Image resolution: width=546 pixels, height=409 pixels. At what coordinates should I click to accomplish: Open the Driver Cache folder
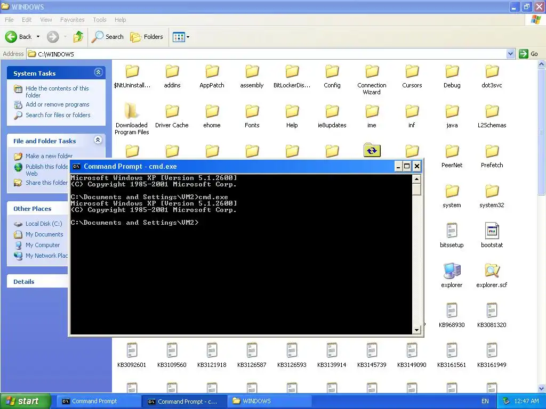[172, 116]
